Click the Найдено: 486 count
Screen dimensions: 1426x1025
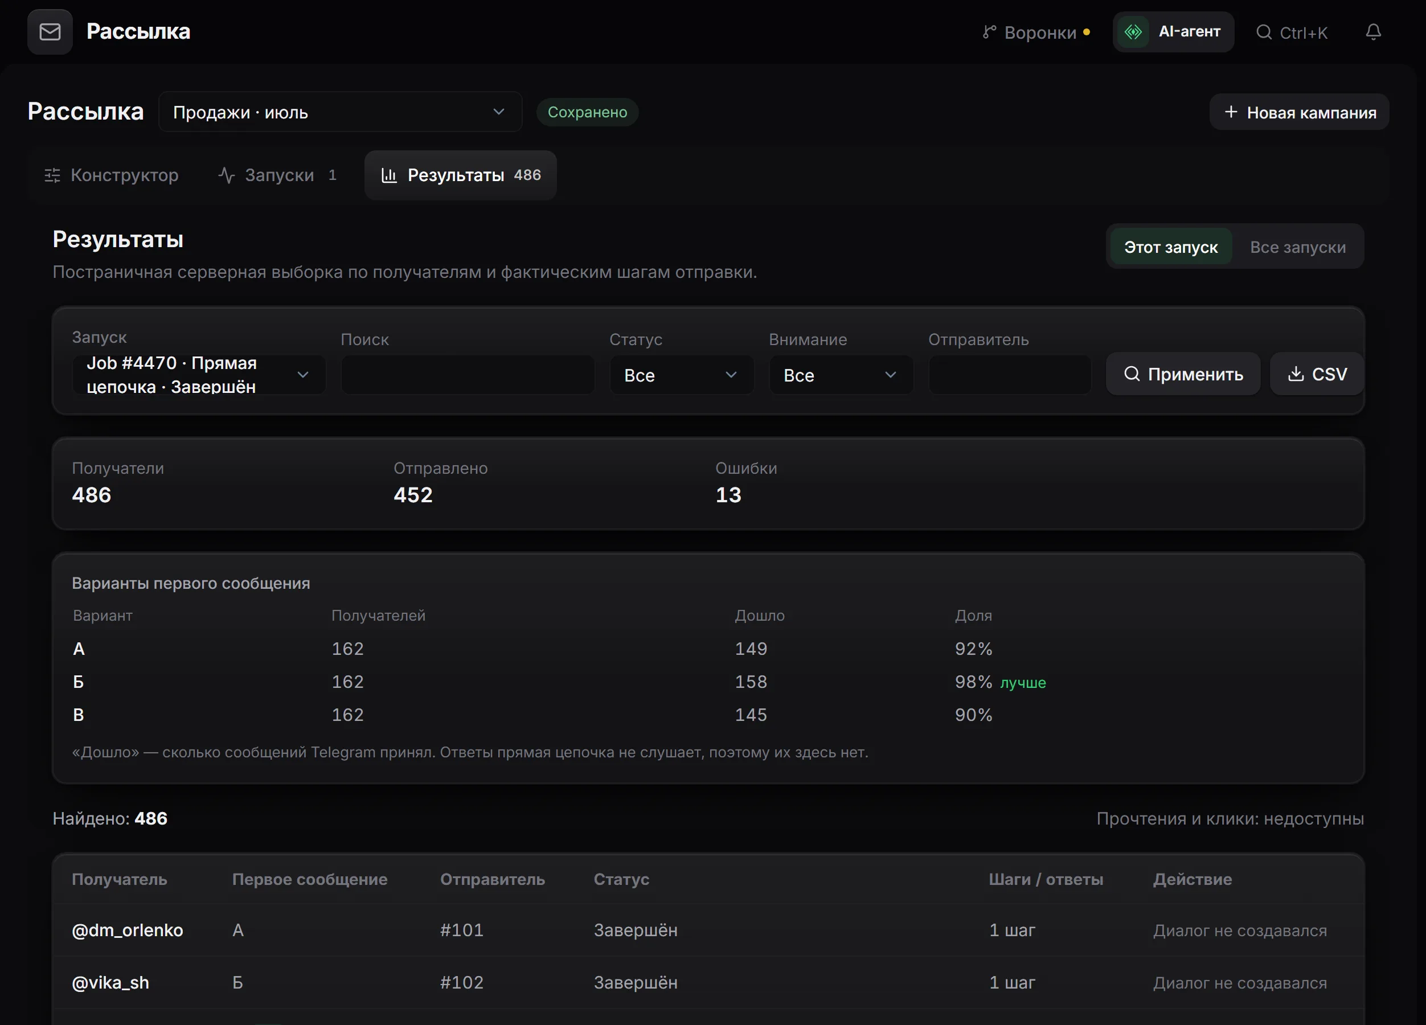[110, 818]
